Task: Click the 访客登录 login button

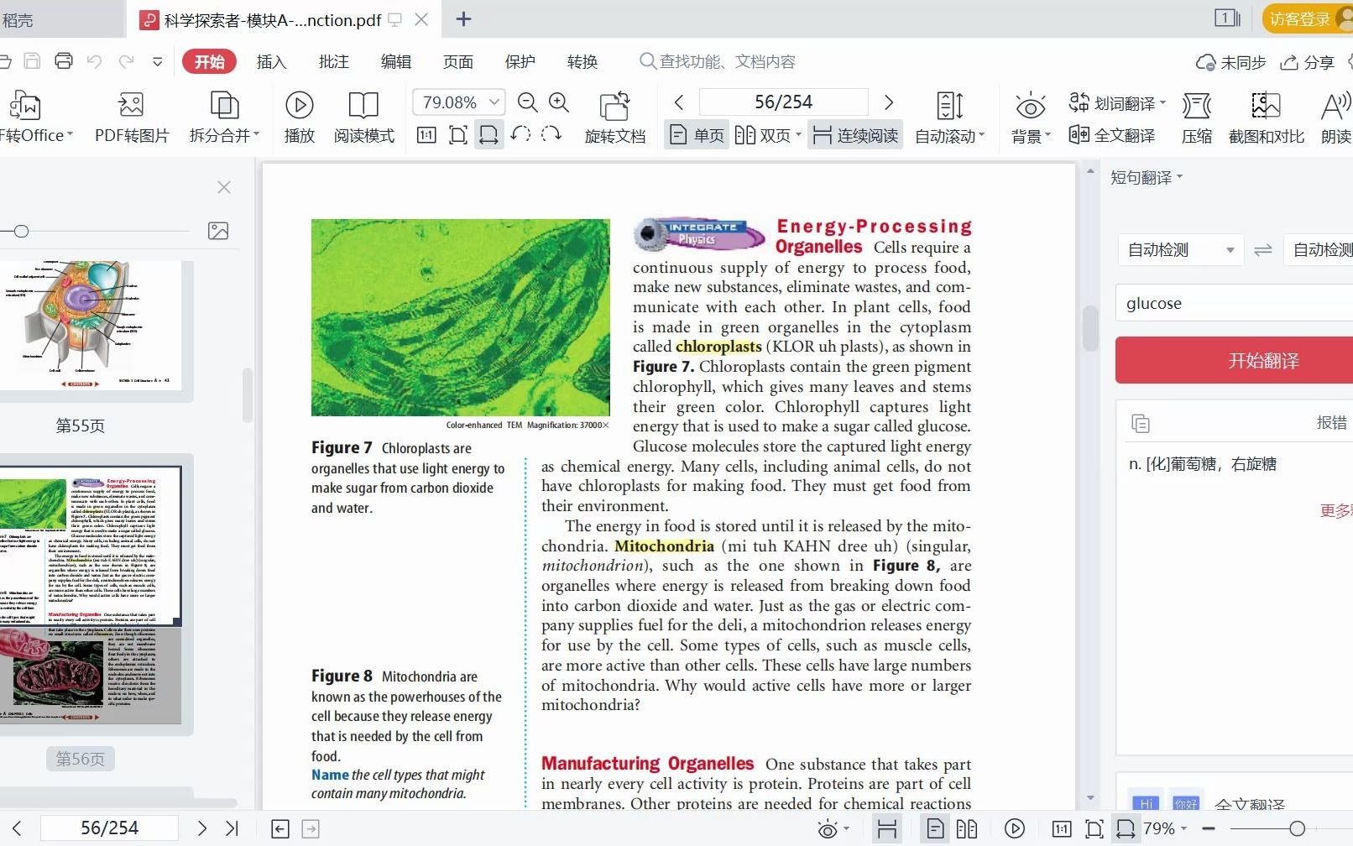Action: tap(1307, 19)
